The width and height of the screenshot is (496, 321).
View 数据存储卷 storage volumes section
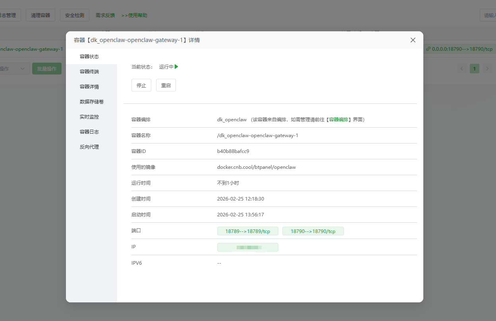pos(91,101)
